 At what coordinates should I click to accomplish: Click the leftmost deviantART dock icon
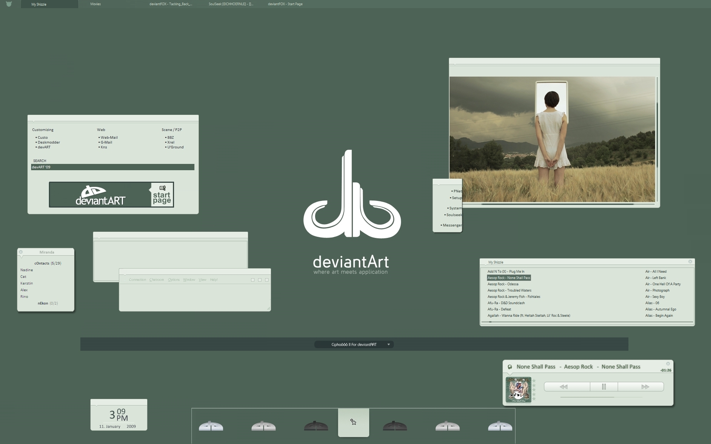(211, 426)
